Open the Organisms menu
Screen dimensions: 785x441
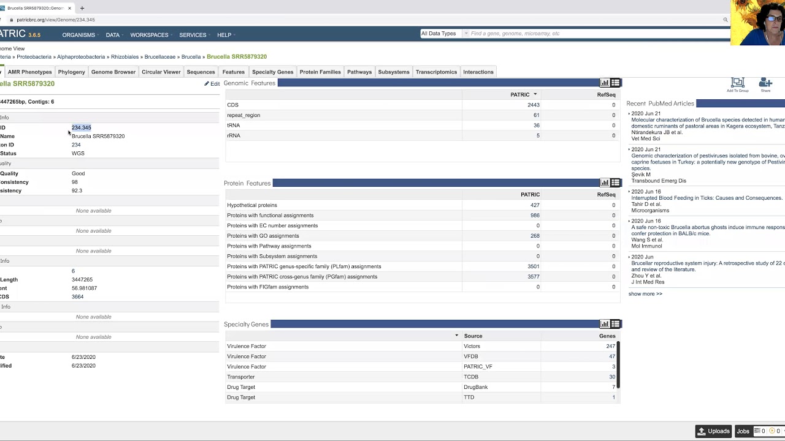coord(81,35)
